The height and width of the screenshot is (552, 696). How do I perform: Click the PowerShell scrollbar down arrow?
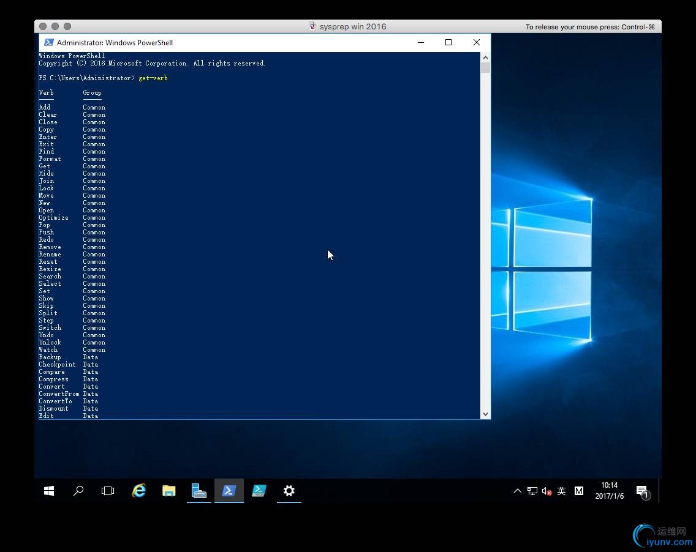[485, 414]
